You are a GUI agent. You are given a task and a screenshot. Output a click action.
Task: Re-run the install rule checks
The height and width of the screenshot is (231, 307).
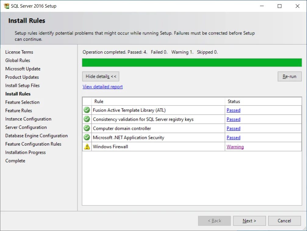pyautogui.click(x=289, y=76)
